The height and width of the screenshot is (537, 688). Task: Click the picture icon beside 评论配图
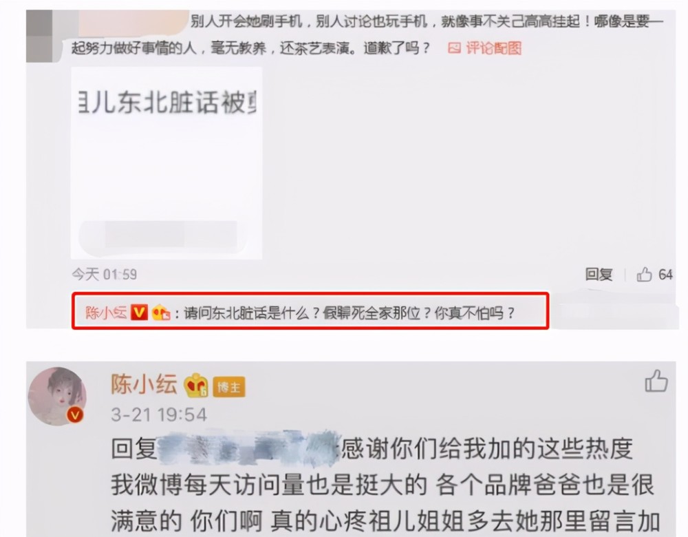454,48
